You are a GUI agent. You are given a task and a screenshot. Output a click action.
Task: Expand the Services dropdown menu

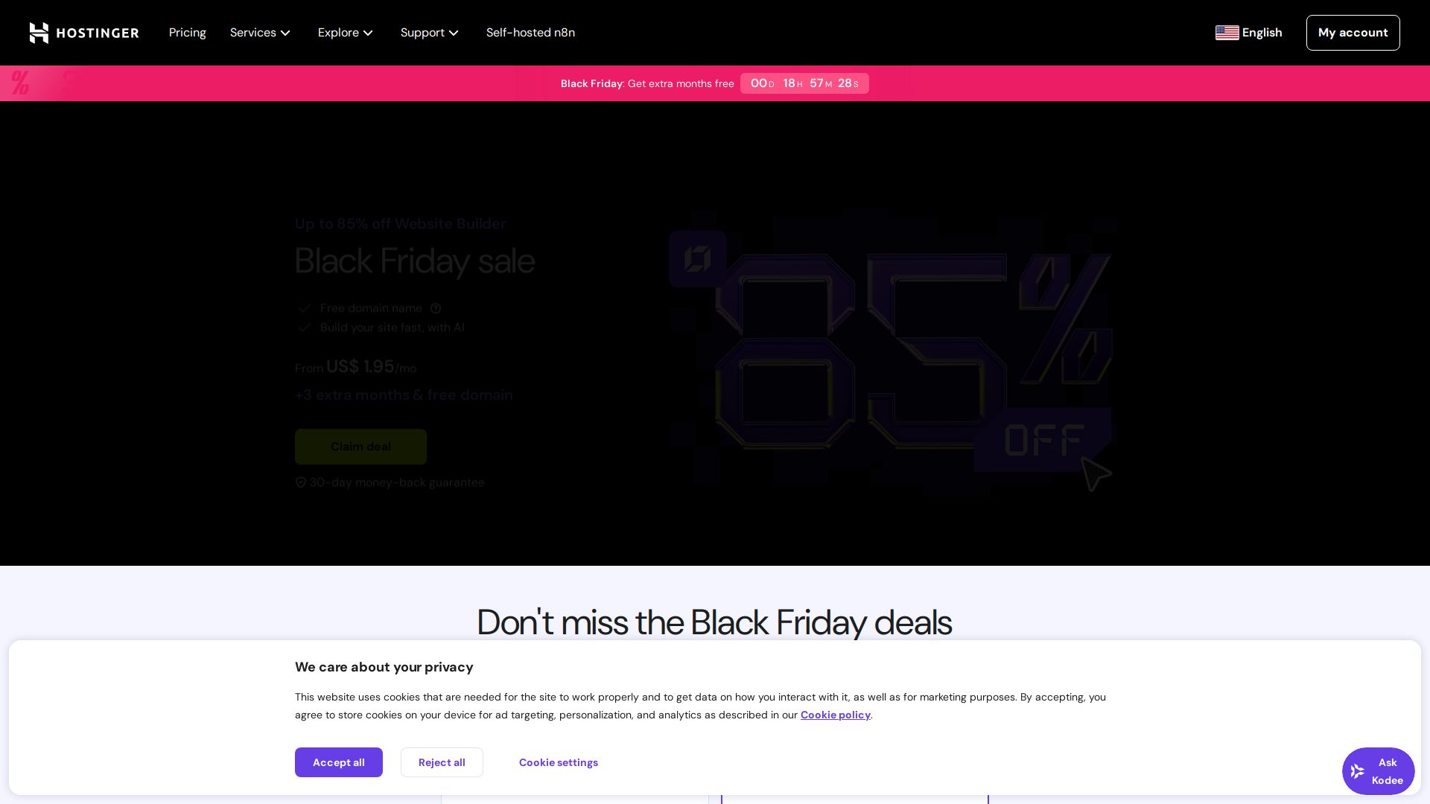point(260,33)
